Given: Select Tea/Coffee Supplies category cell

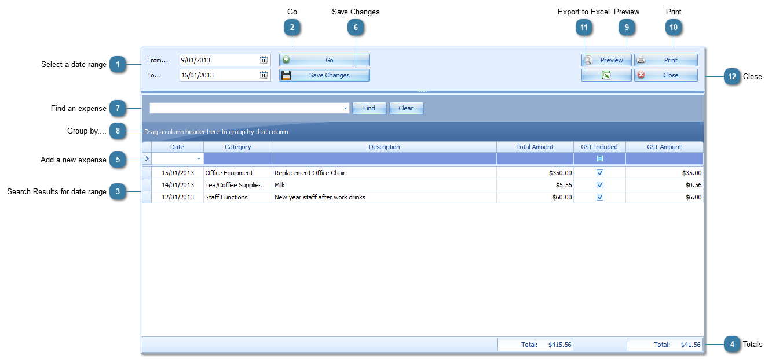Looking at the screenshot, I should (238, 185).
